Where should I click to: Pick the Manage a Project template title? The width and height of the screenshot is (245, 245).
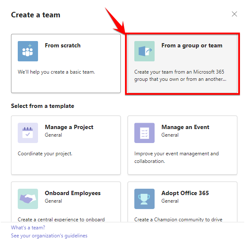click(69, 127)
